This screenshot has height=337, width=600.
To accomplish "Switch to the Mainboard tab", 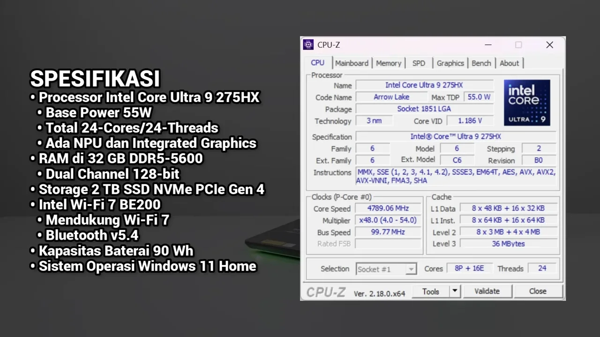I will pyautogui.click(x=352, y=63).
